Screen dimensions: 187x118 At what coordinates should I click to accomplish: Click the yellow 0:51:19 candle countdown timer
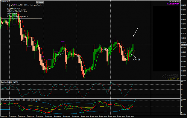point(175,79)
